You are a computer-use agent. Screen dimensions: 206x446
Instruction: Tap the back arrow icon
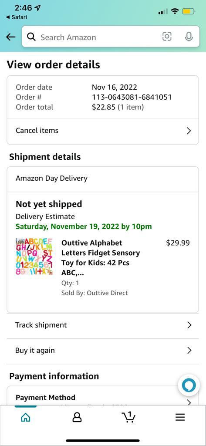(x=10, y=37)
